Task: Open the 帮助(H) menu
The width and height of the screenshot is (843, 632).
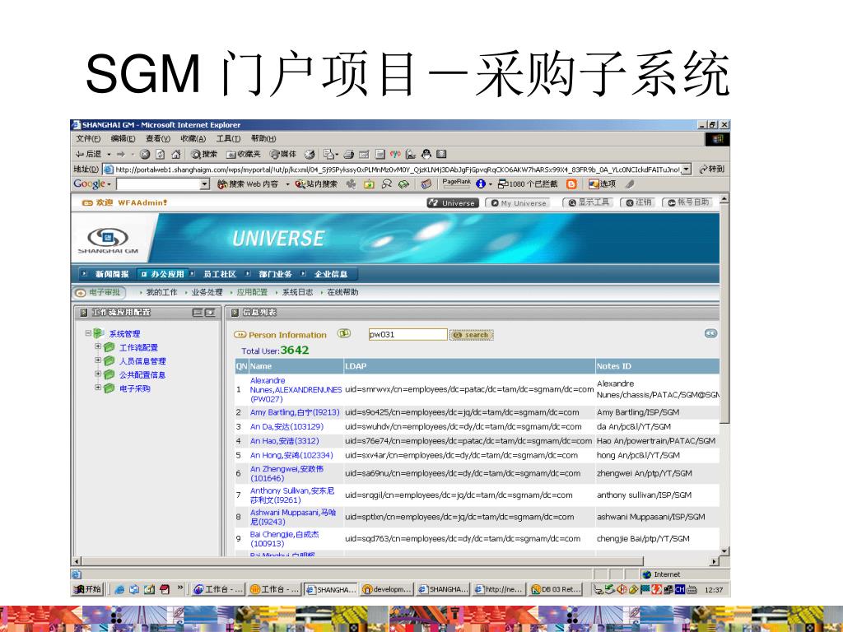Action: (263, 138)
